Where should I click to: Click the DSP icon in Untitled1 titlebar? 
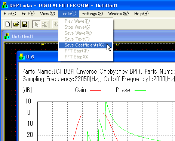point(7,36)
